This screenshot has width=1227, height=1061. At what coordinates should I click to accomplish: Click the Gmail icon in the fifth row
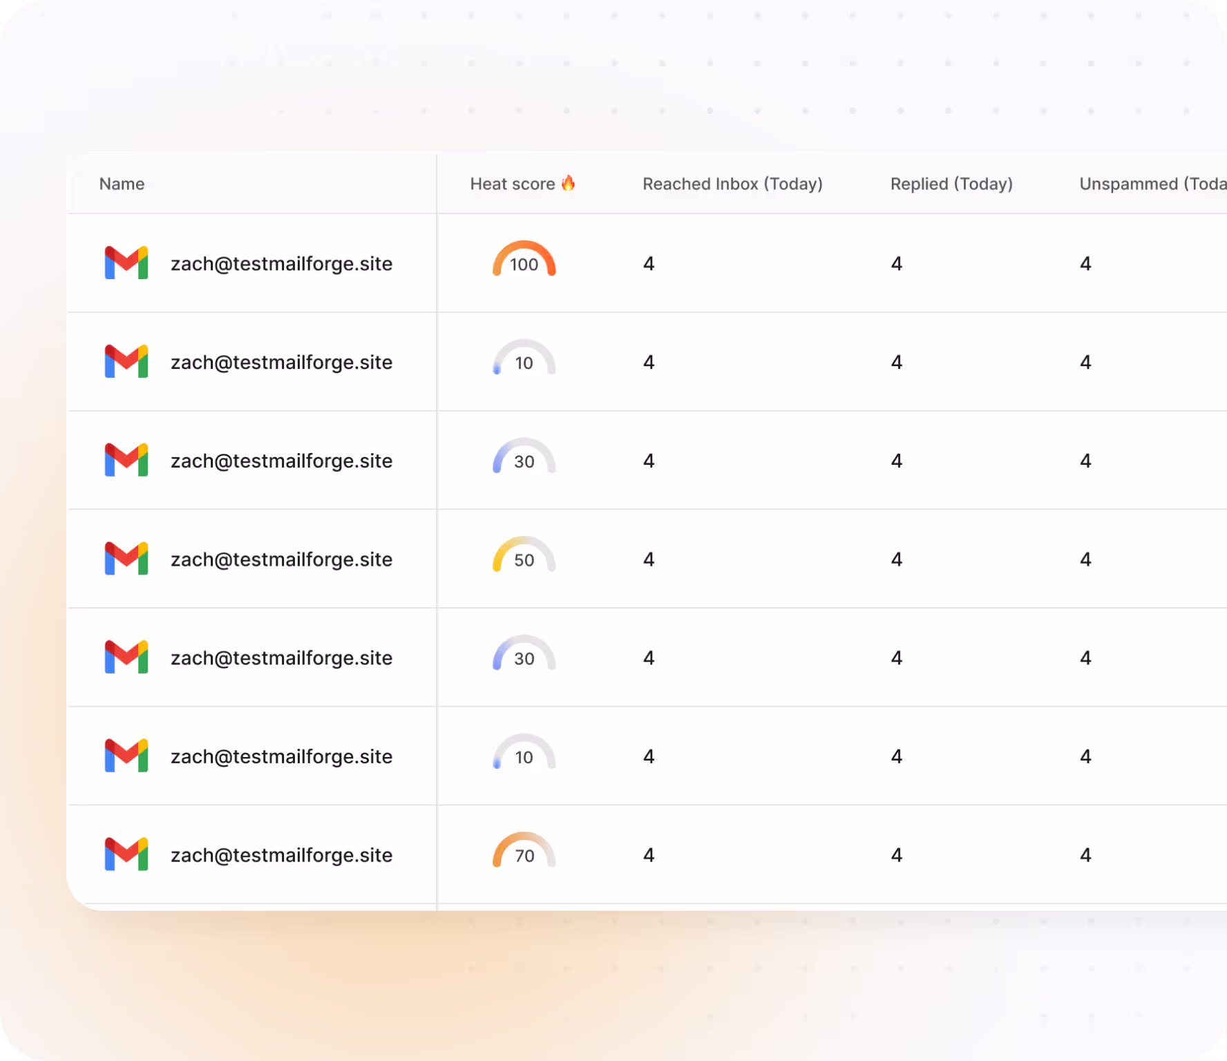pyautogui.click(x=126, y=657)
